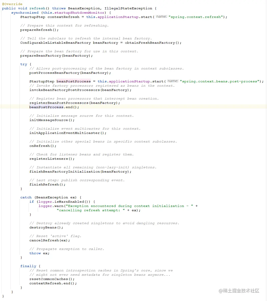Click name: hint before "spring.context.beans.post-process"
Image resolution: width=267 pixels, height=301 pixels.
point(173,81)
